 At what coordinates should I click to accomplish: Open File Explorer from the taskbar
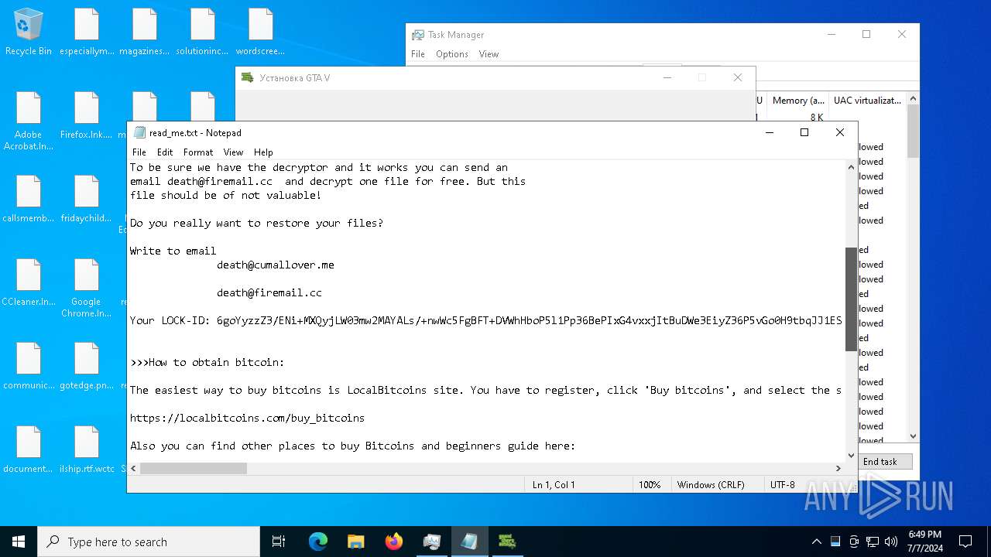pos(355,542)
